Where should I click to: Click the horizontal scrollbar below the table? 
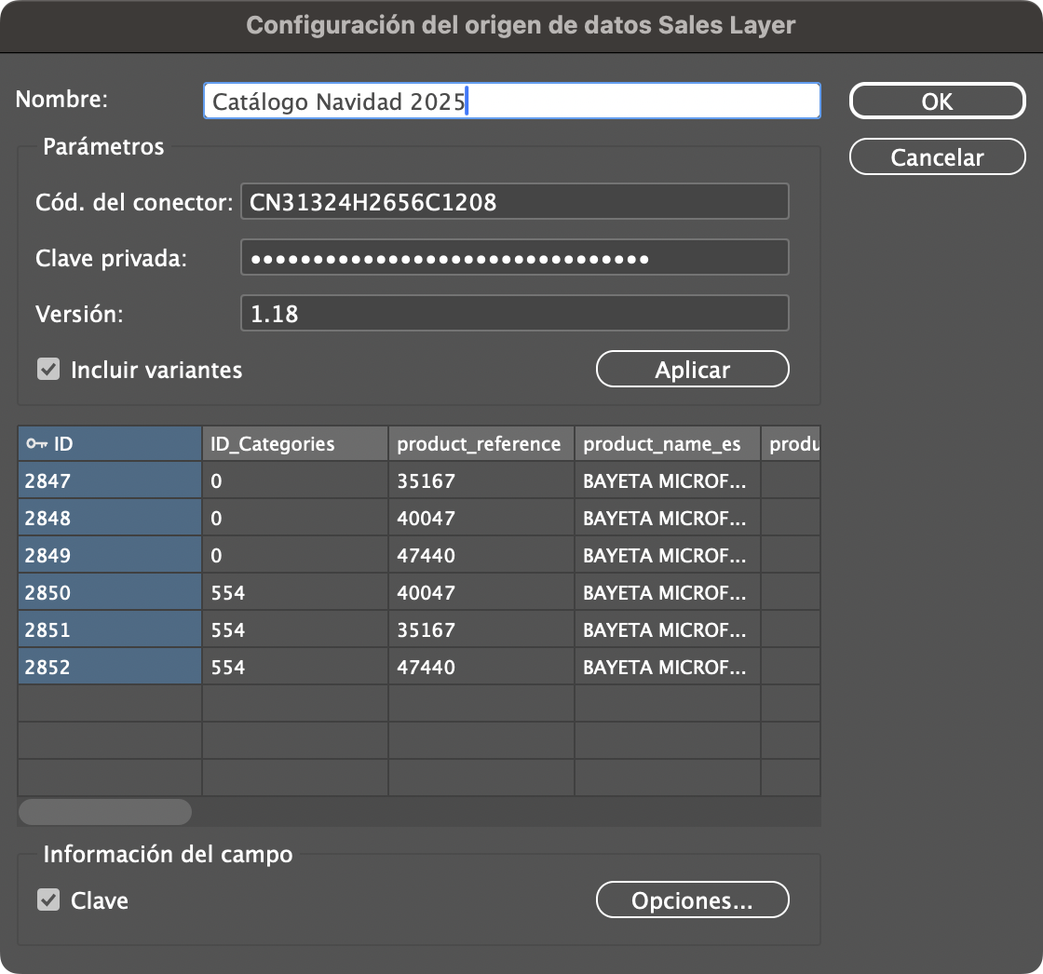click(104, 812)
